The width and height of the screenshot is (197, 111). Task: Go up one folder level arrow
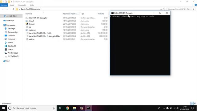tap(14, 9)
